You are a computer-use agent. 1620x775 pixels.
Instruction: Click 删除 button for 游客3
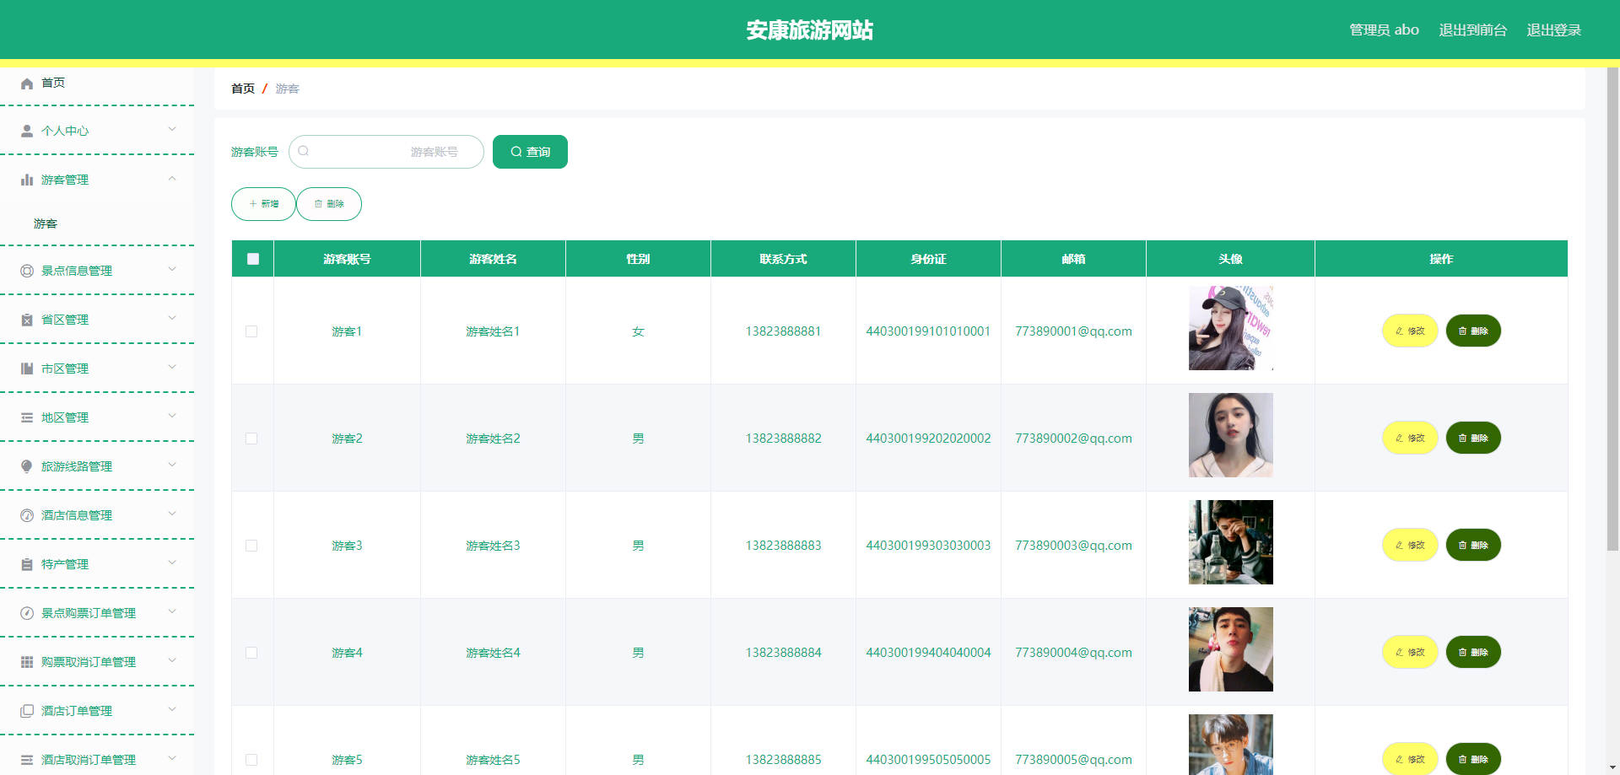(x=1473, y=545)
